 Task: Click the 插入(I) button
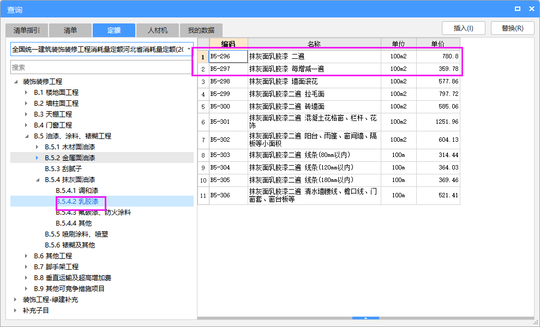coord(464,28)
